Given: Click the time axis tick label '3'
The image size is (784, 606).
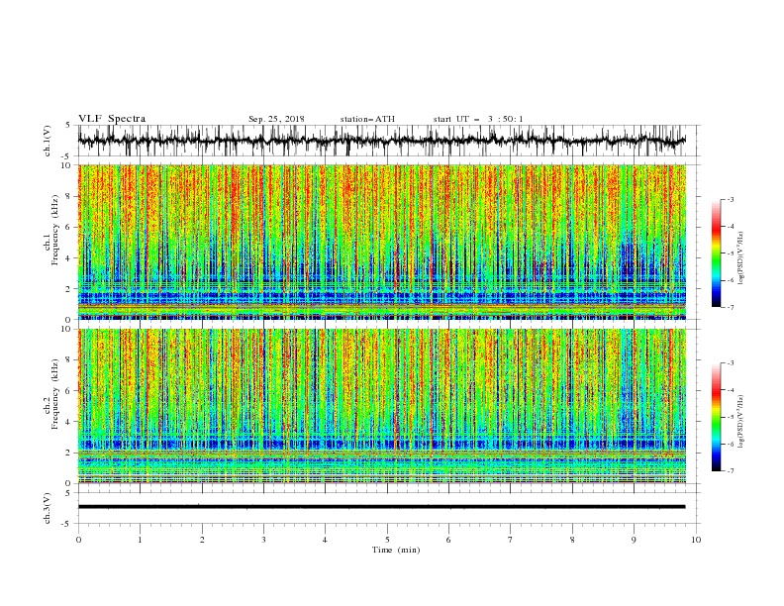Looking at the screenshot, I should pos(263,540).
